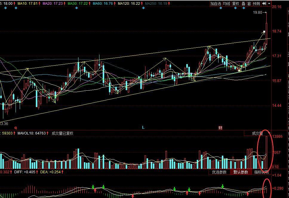Open the 预测 forecast tool
This screenshot has height=198, width=289.
pyautogui.click(x=256, y=4)
